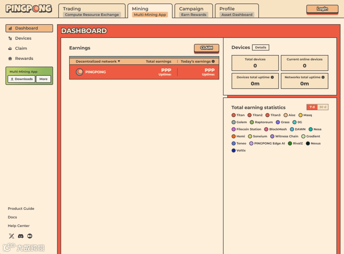Toggle the Grass legend entry

click(283, 122)
